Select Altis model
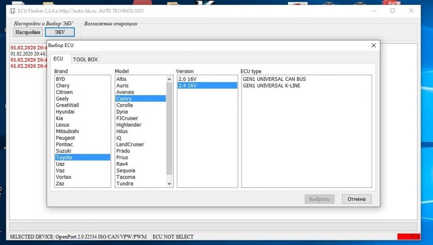The image size is (433, 245). 141,79
